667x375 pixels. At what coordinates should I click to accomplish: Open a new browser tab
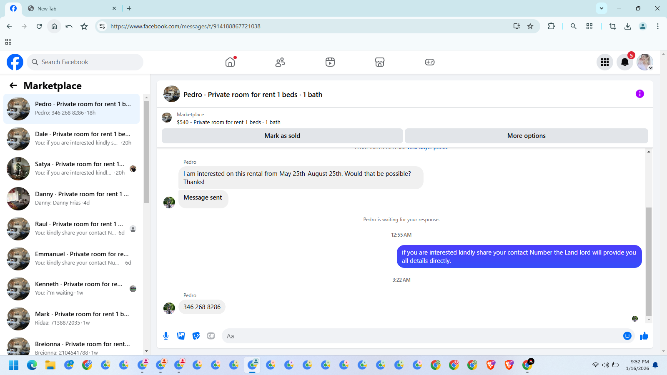tap(129, 8)
